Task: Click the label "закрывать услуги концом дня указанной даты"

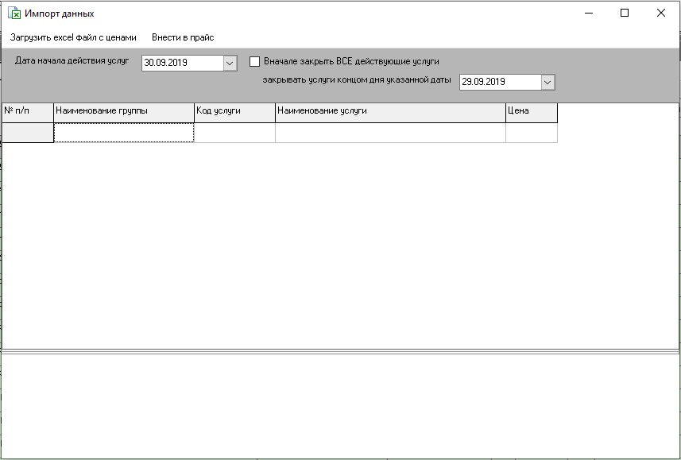Action: (358, 81)
